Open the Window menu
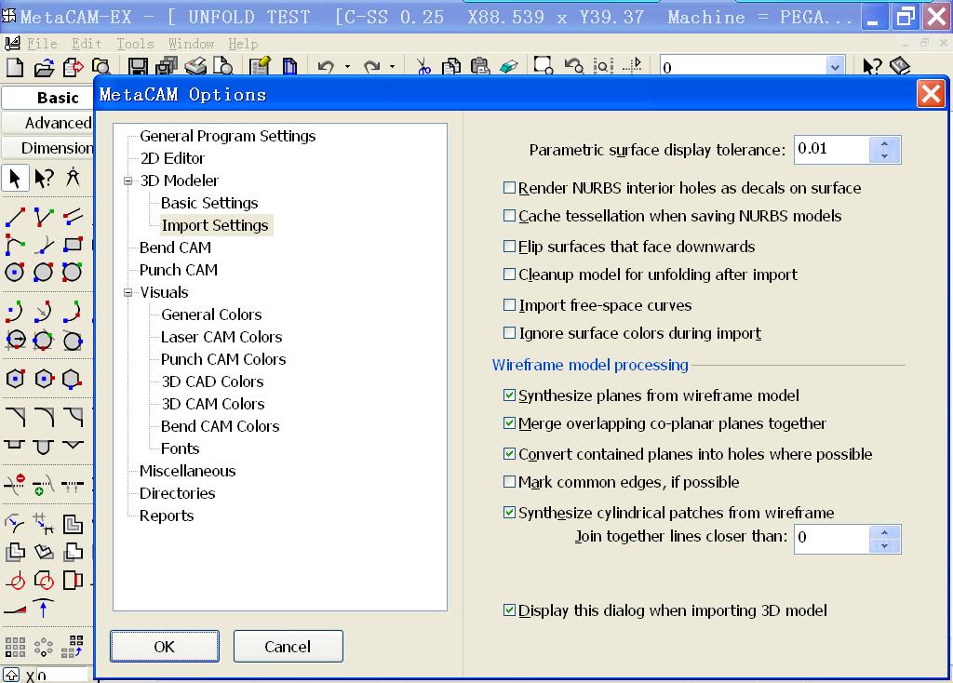This screenshot has width=953, height=683. pyautogui.click(x=191, y=44)
